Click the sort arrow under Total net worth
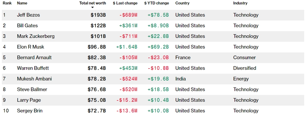306x116 pixels. point(93,7)
